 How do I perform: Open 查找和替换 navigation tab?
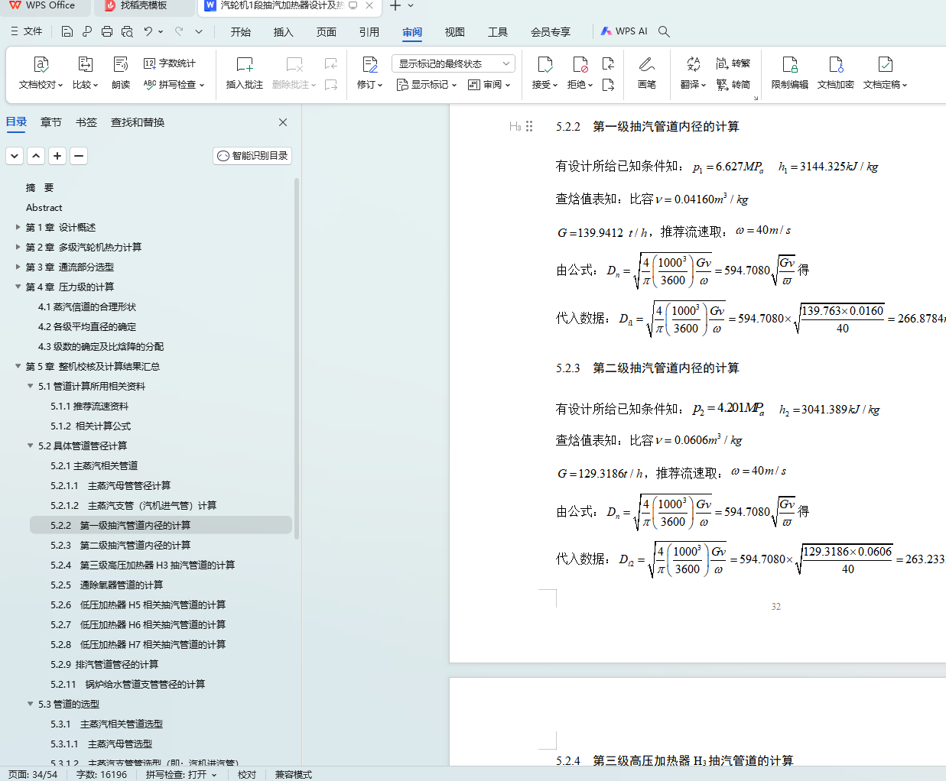coord(138,122)
